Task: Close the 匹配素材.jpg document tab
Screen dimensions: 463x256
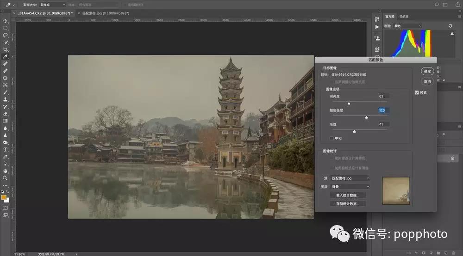Action: (x=79, y=13)
